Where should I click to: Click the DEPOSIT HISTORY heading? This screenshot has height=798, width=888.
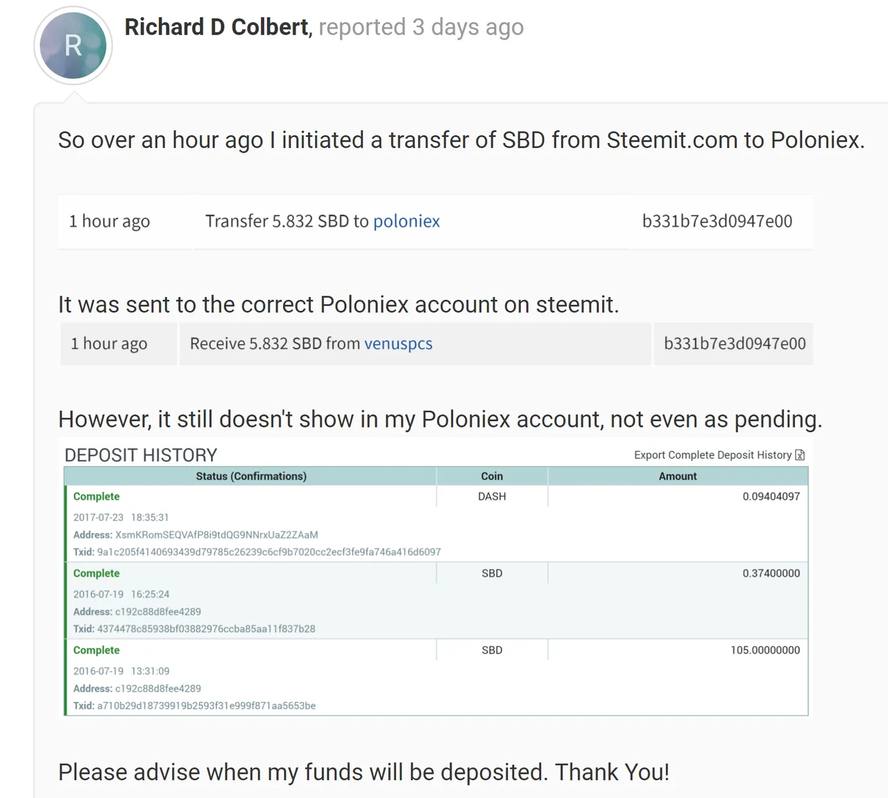[141, 455]
